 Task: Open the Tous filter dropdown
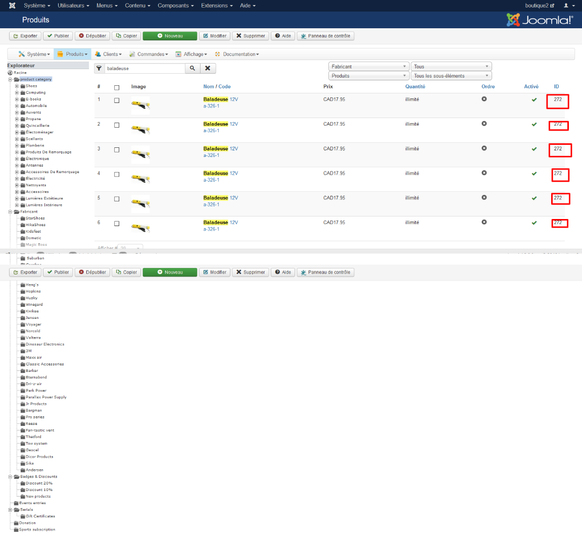(451, 67)
